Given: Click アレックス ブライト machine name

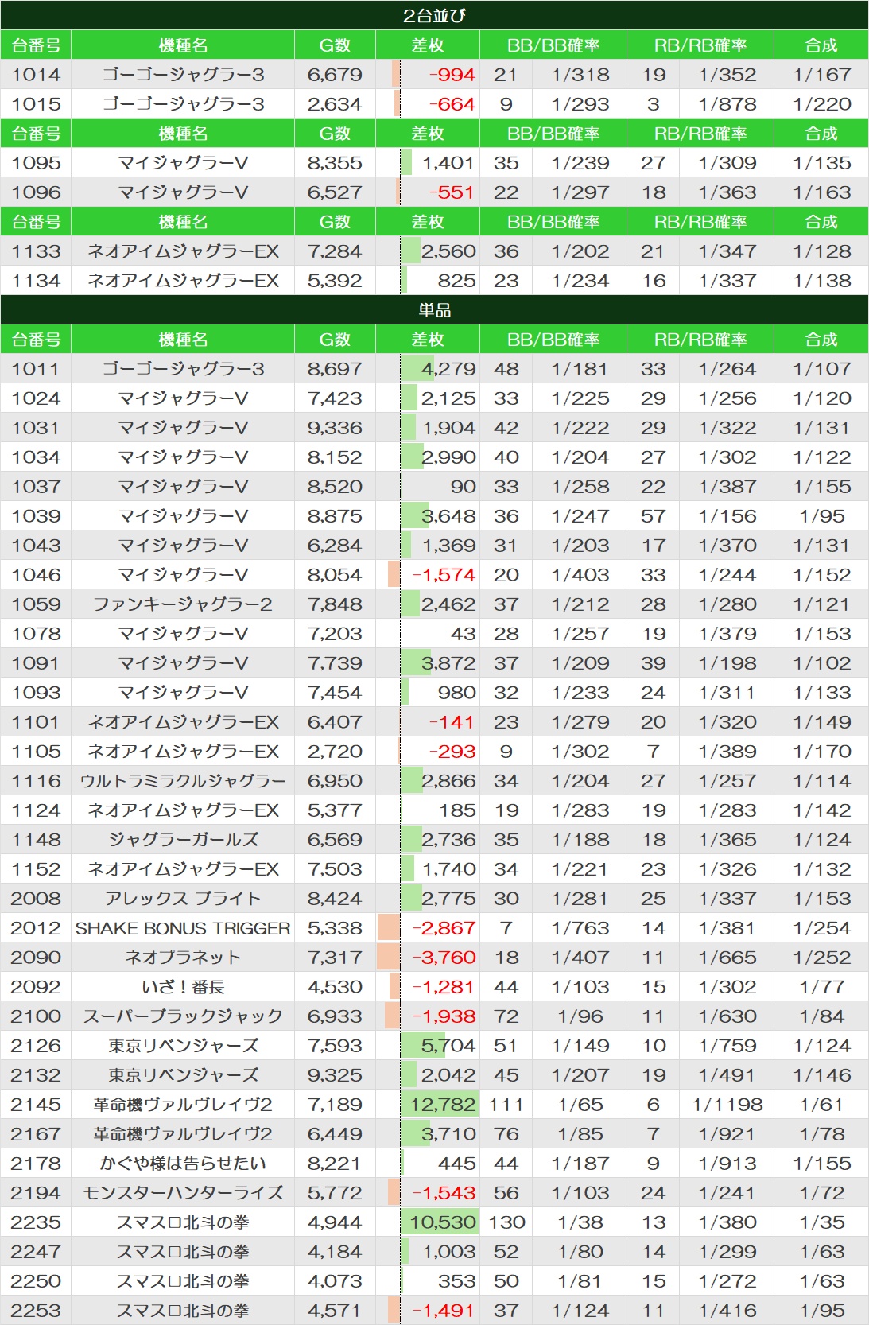Looking at the screenshot, I should point(183,899).
